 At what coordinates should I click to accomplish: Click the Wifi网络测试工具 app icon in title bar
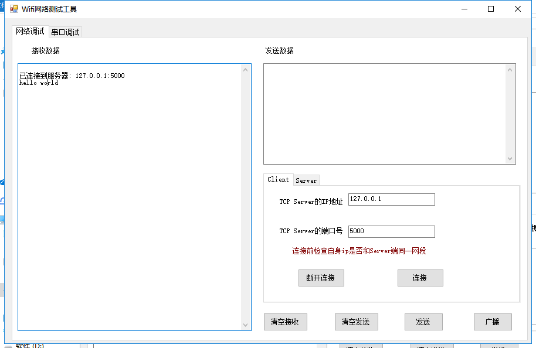tap(14, 9)
